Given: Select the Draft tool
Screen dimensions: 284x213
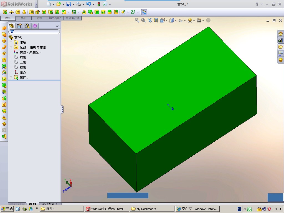Looking at the screenshot, I should click(90, 12).
